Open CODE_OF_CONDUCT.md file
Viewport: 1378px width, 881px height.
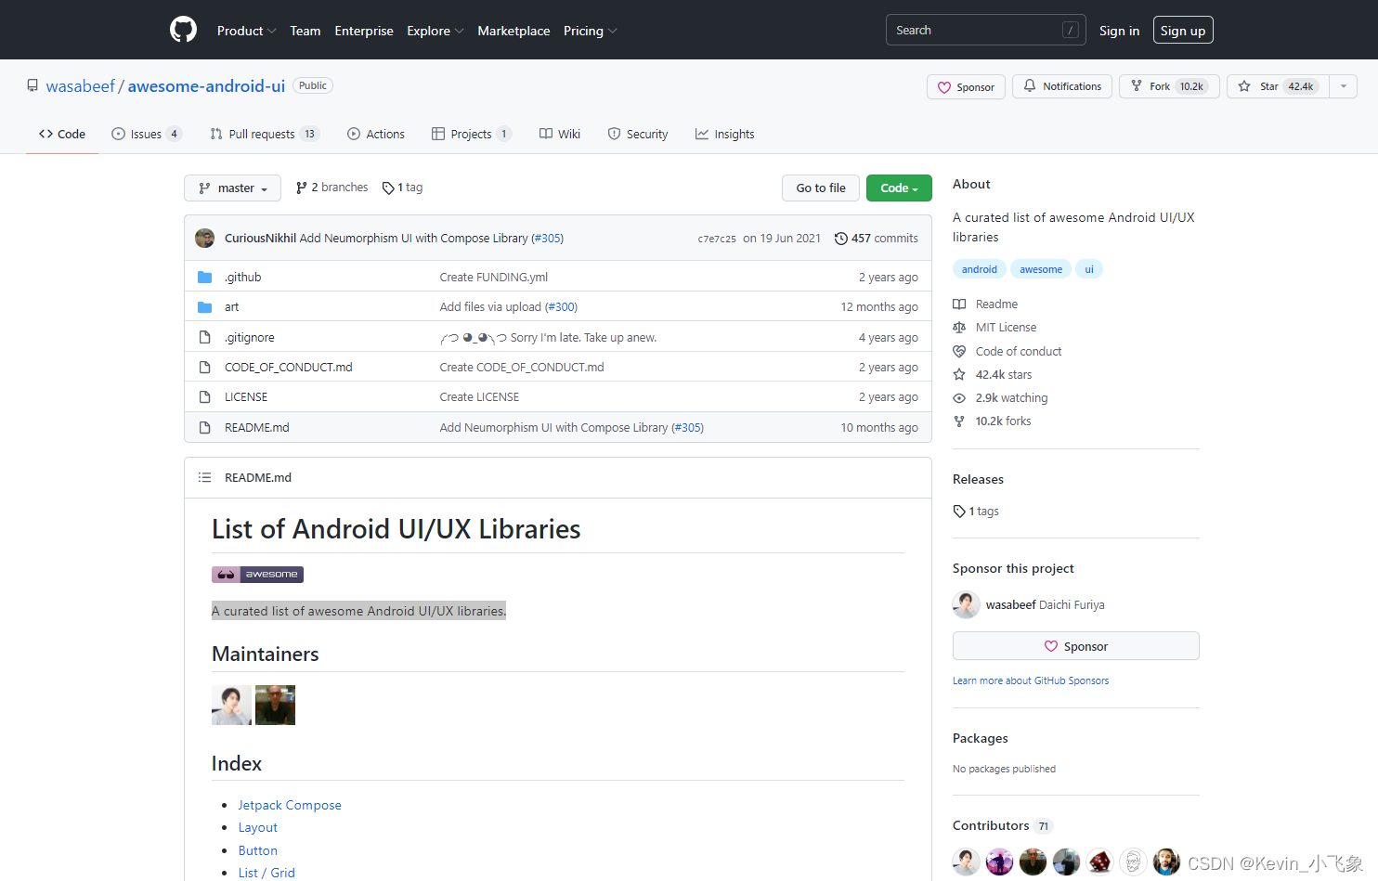click(289, 367)
